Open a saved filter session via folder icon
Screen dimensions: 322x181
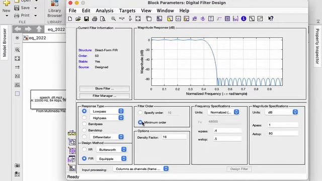(78, 19)
